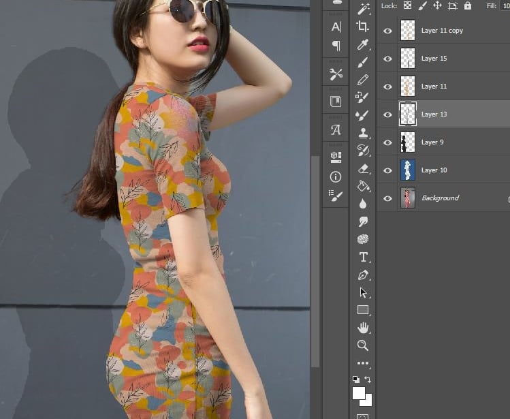Open the Edit Toolbar three-dots menu

tap(363, 363)
